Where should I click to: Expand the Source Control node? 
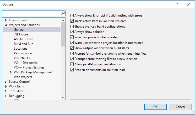pyautogui.click(x=6, y=82)
